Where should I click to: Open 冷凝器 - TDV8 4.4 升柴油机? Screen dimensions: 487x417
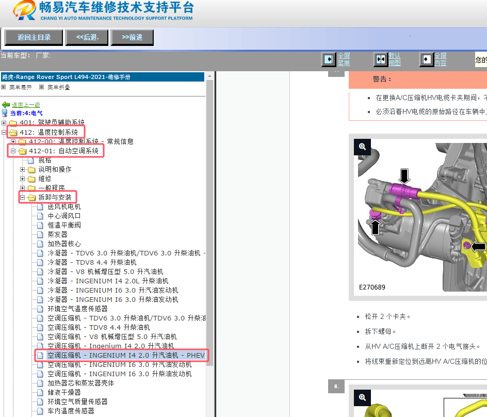coord(92,263)
